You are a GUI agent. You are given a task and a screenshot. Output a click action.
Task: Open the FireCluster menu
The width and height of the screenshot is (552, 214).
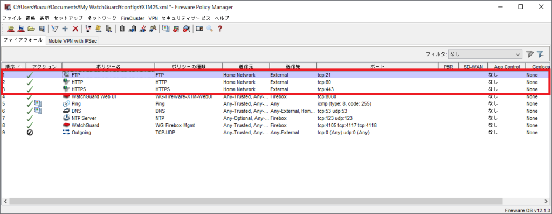[133, 18]
